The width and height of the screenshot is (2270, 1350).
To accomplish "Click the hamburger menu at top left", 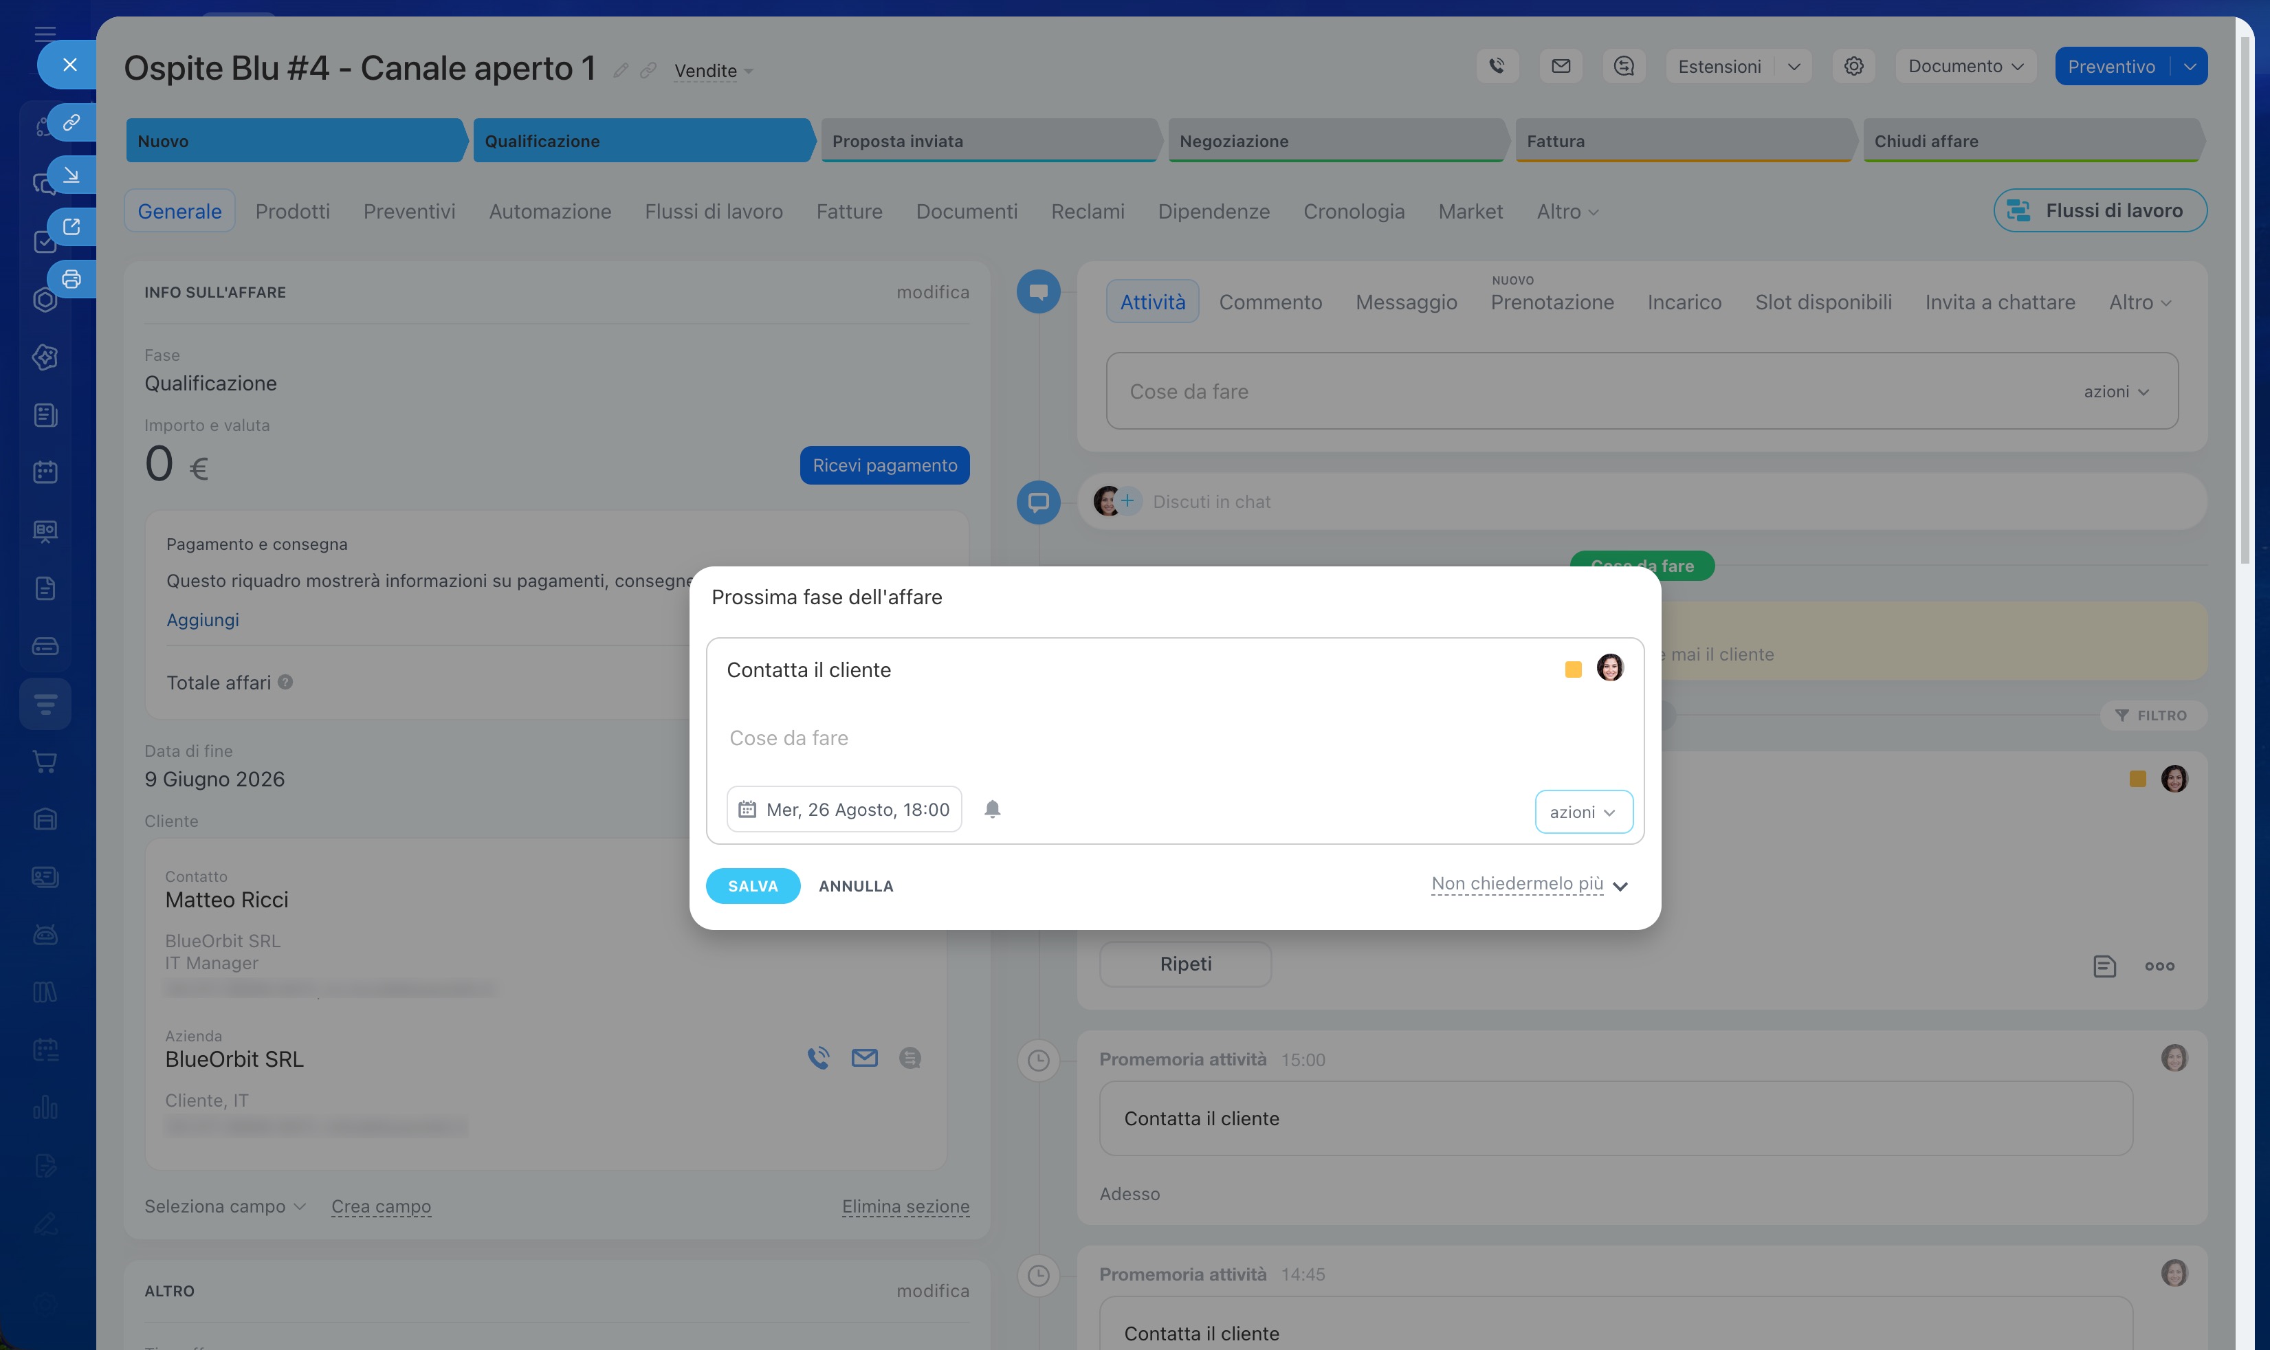I will tap(45, 34).
